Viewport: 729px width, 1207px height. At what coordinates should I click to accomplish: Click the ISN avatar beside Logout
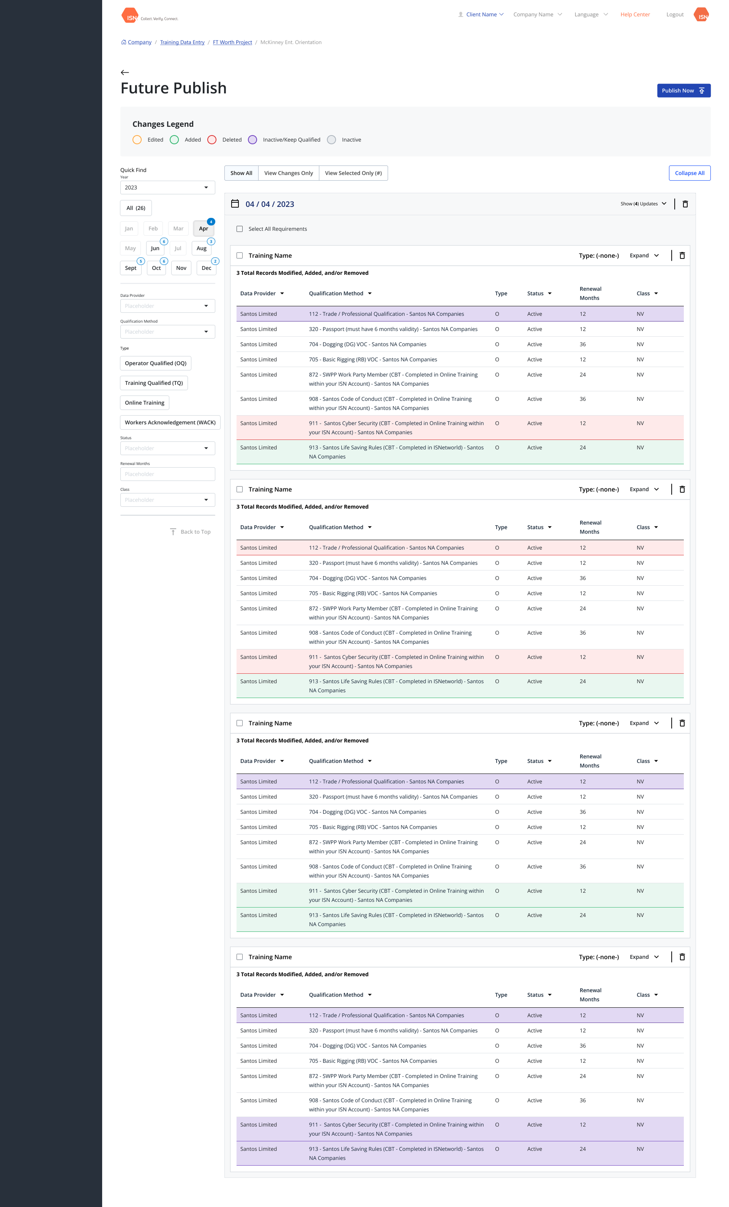coord(701,15)
